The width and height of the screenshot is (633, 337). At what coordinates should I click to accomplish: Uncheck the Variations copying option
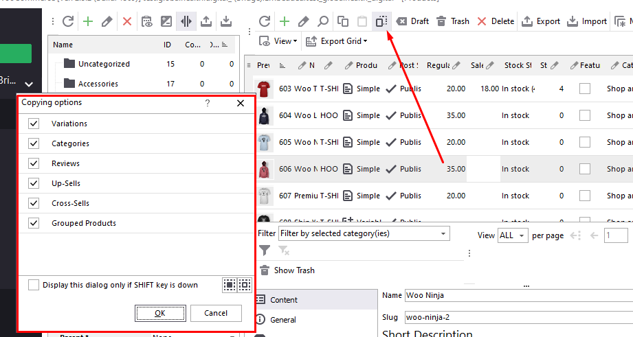click(x=34, y=124)
